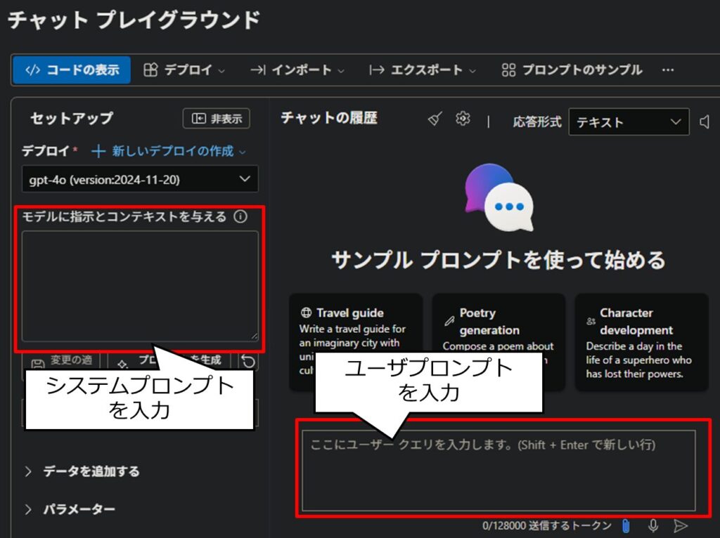The image size is (720, 538).
Task: Open the インポート menu
Action: tap(298, 70)
